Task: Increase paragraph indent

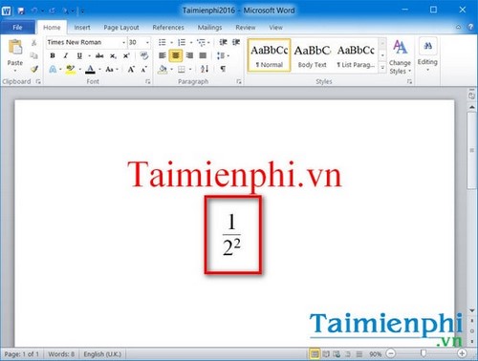Action: pyautogui.click(x=236, y=42)
